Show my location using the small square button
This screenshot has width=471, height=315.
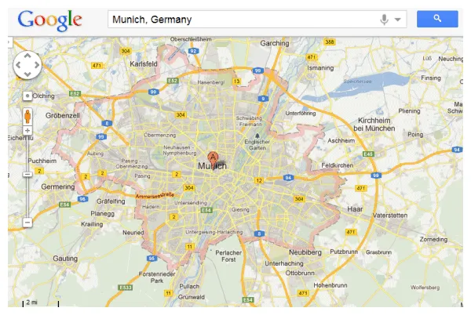tap(27, 96)
